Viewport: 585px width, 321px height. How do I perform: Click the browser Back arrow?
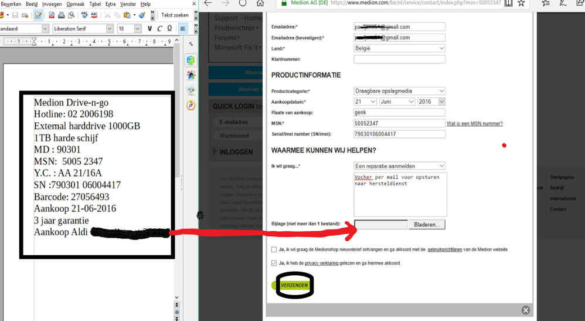click(208, 3)
